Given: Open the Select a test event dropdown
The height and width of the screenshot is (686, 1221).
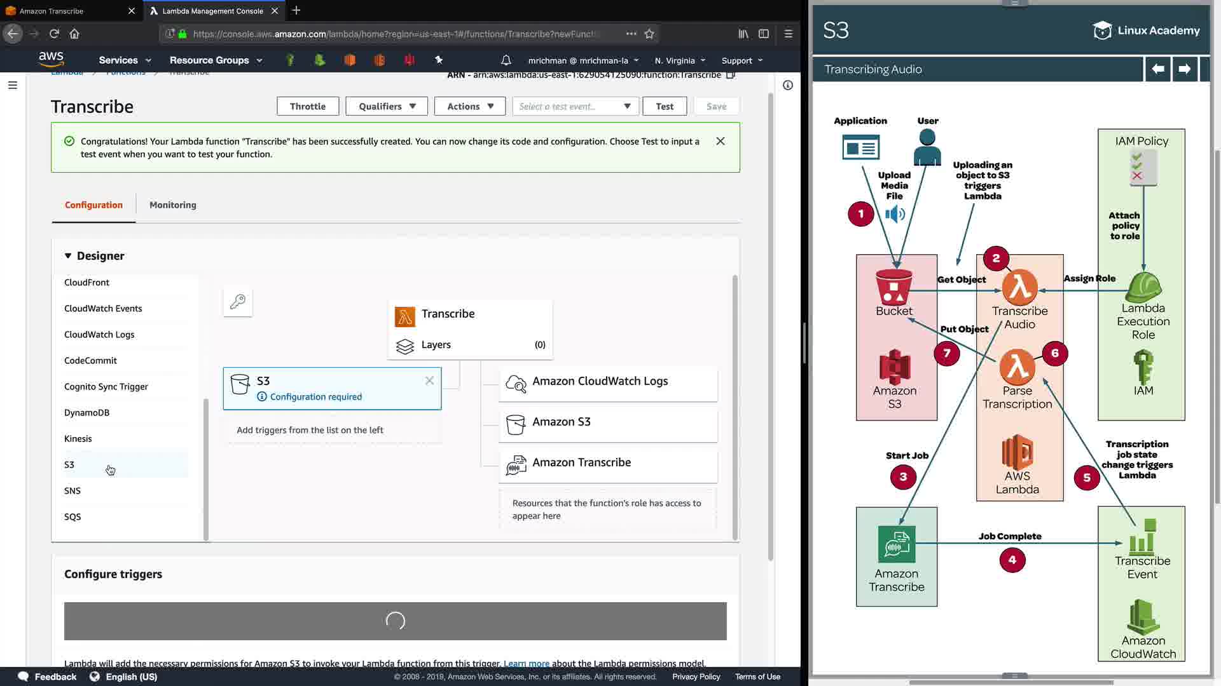Looking at the screenshot, I should coord(575,106).
